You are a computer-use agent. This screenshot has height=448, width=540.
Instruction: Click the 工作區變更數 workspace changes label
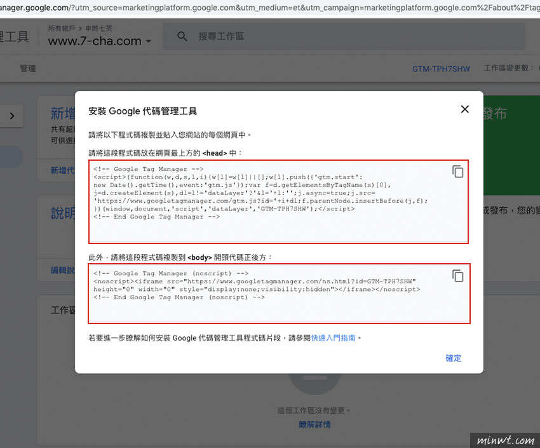[x=509, y=68]
